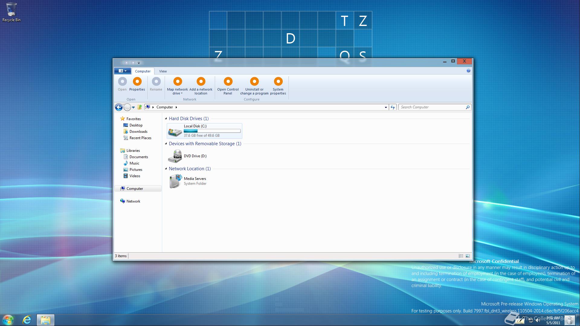
Task: Click the first Quick Access Toolbar button
Action: [127, 63]
